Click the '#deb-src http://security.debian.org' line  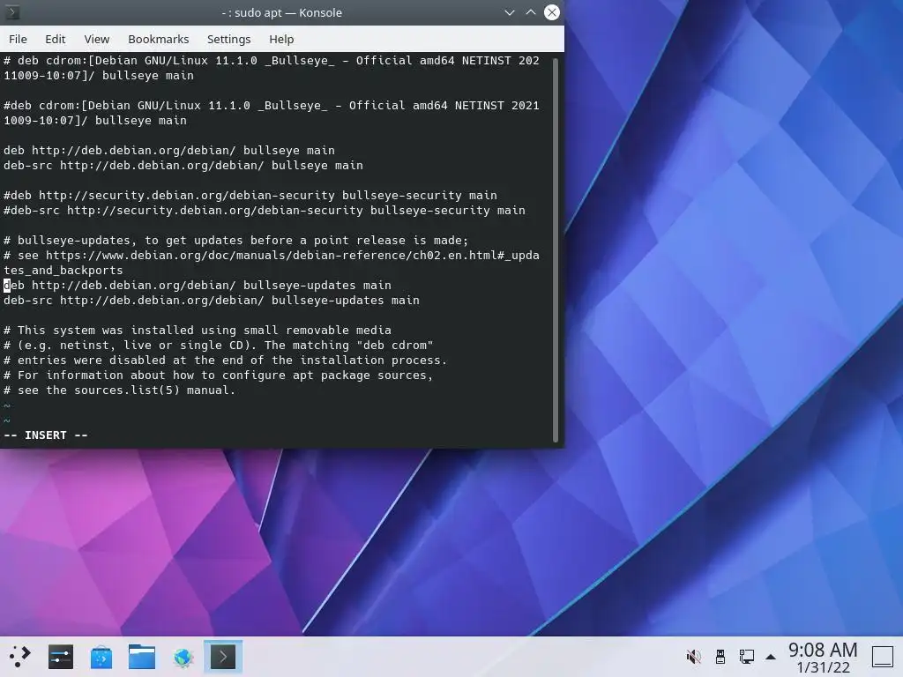[x=265, y=210]
